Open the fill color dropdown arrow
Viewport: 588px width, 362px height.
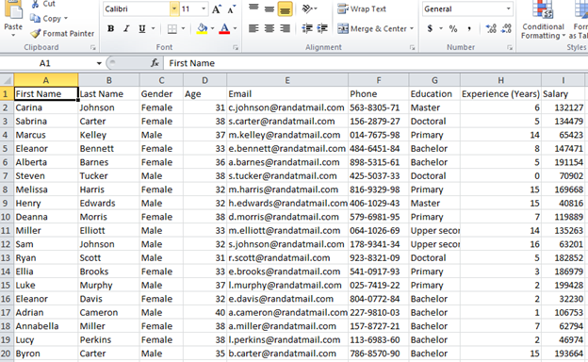point(213,28)
